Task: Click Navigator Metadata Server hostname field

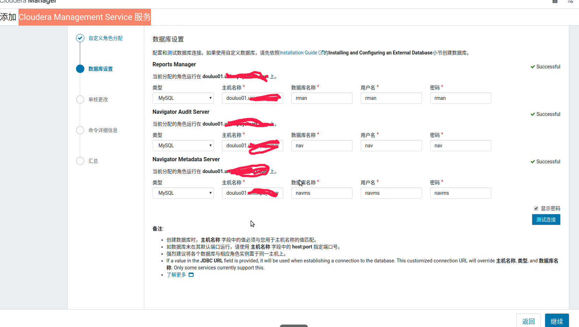Action: tap(252, 193)
